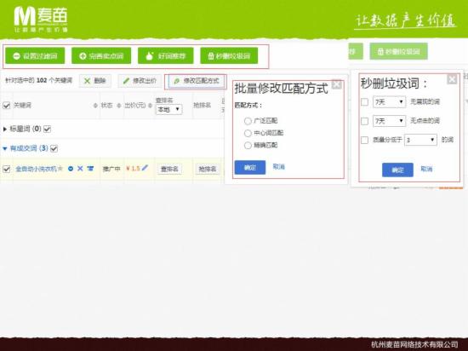
Task: Open the 7天 dropdown for 无点击的词
Action: (x=389, y=121)
